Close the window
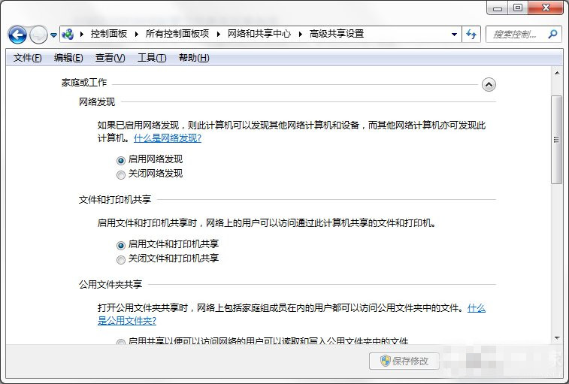 546,8
